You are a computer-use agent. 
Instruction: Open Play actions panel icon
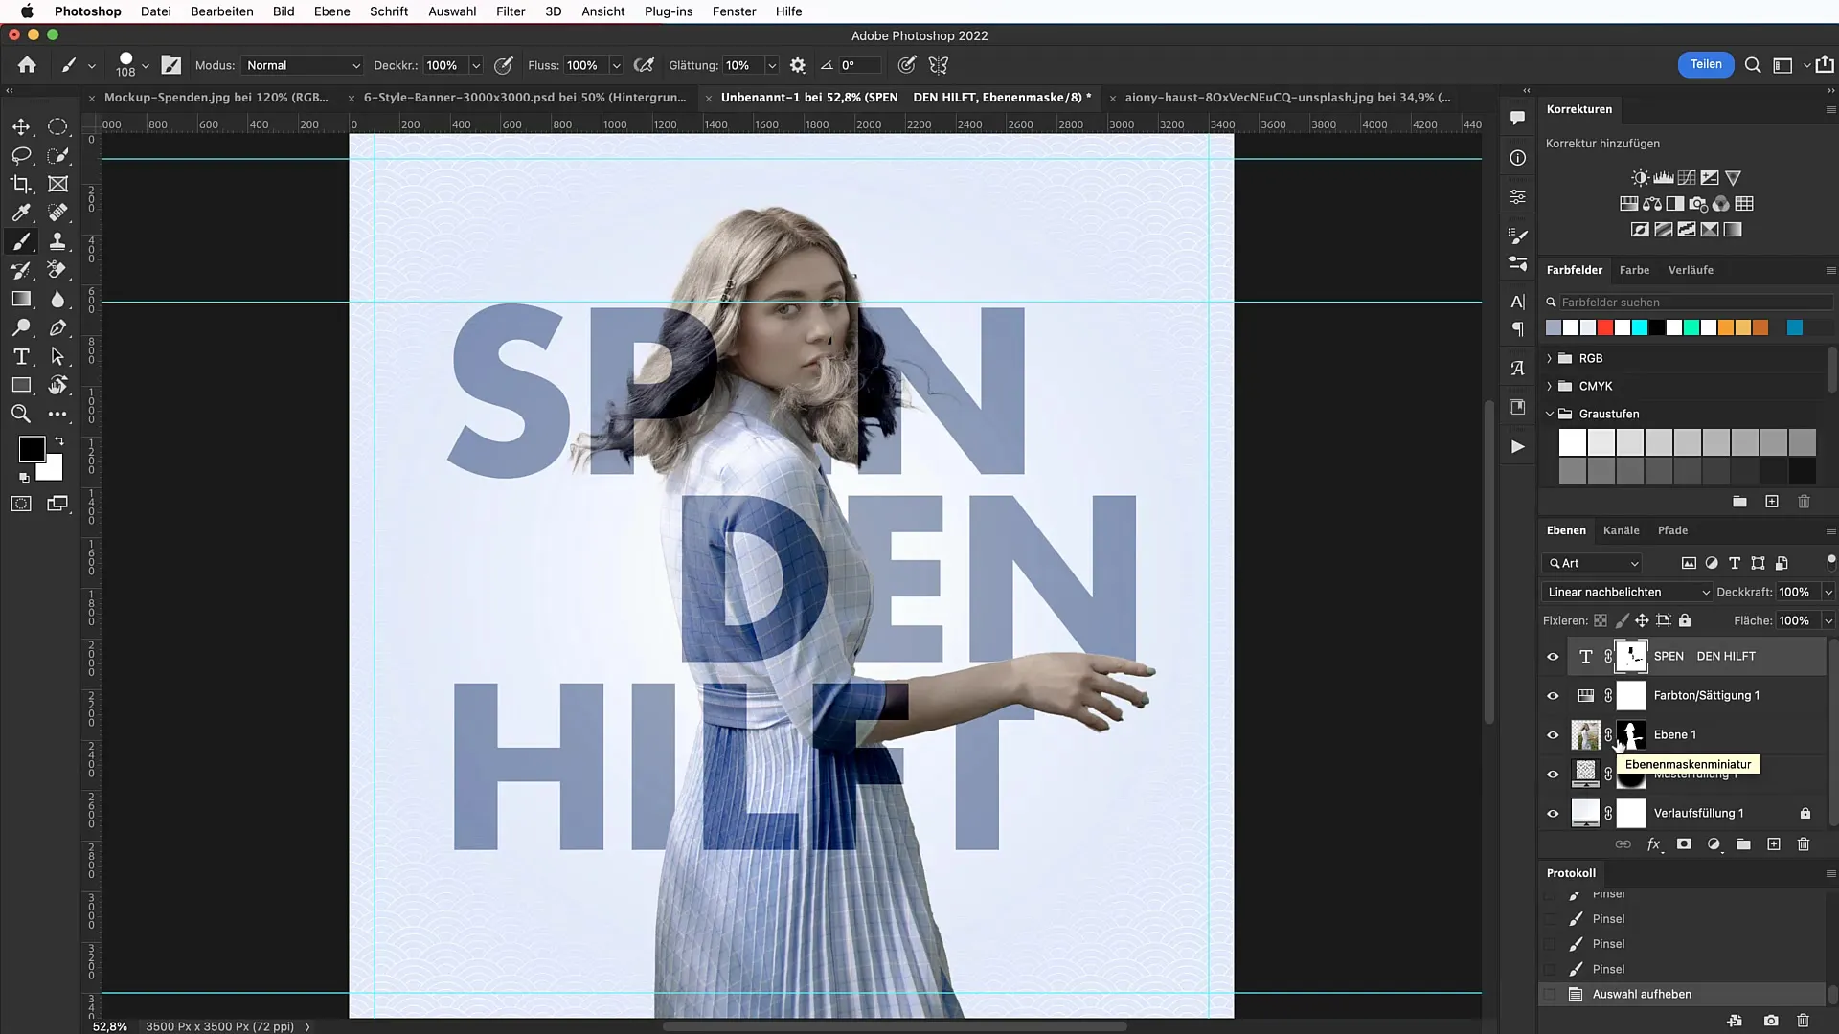click(x=1517, y=446)
